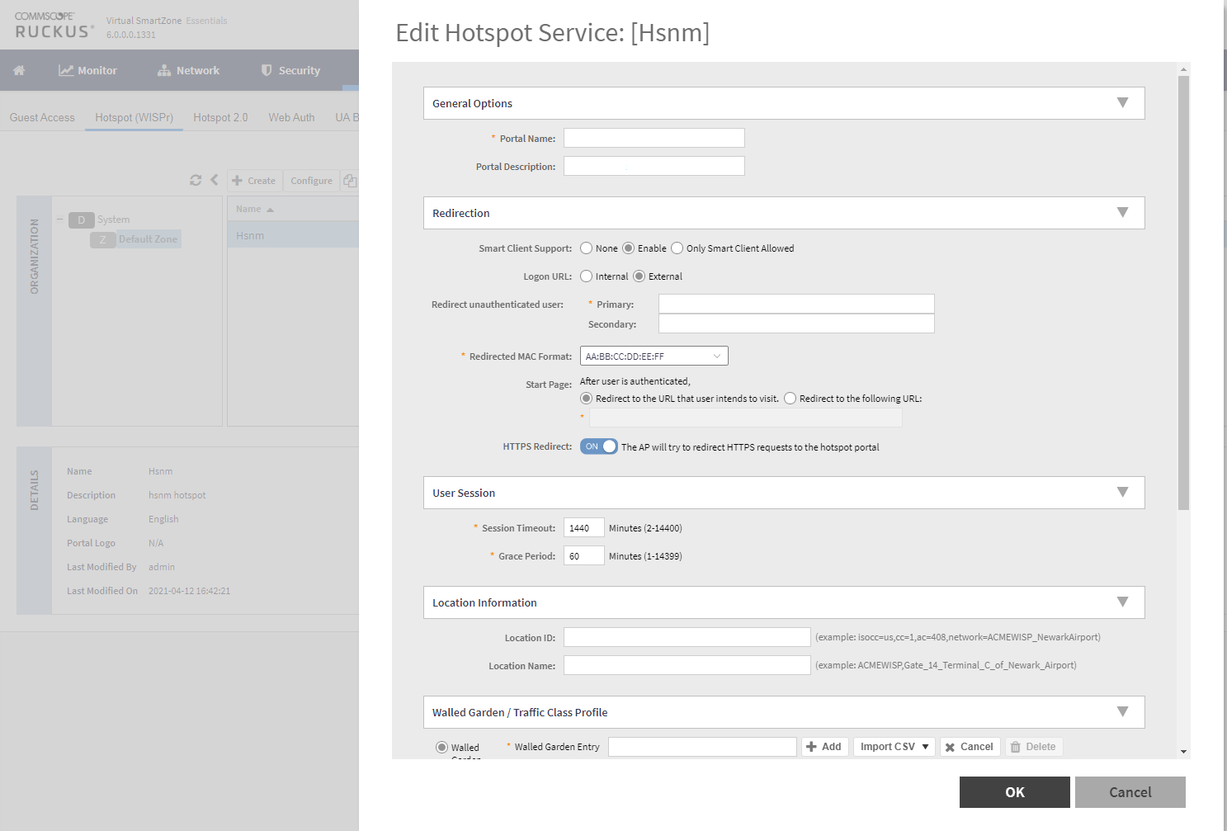Image resolution: width=1227 pixels, height=831 pixels.
Task: Choose Internal for Logon URL
Action: 587,276
